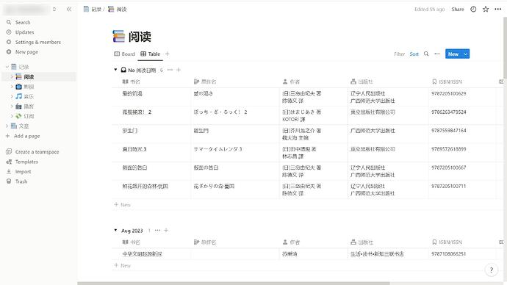
Task: Add a new view with plus
Action: tap(168, 54)
